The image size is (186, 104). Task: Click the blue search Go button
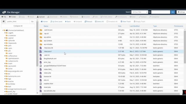click(x=173, y=12)
